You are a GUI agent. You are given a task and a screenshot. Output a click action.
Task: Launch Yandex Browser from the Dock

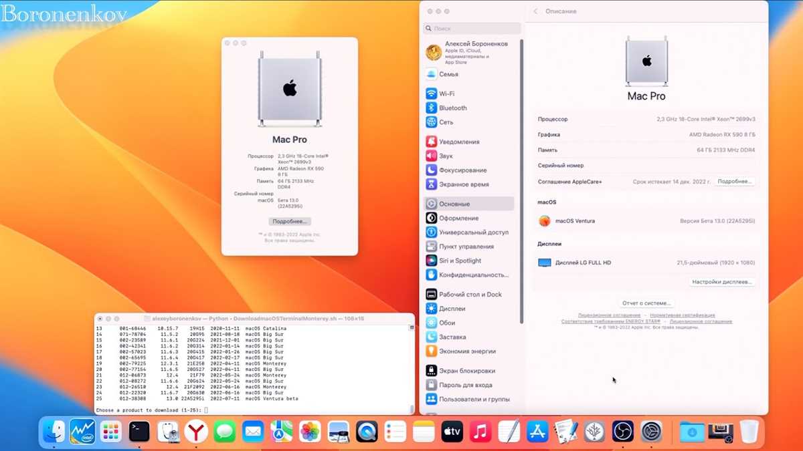(x=196, y=432)
